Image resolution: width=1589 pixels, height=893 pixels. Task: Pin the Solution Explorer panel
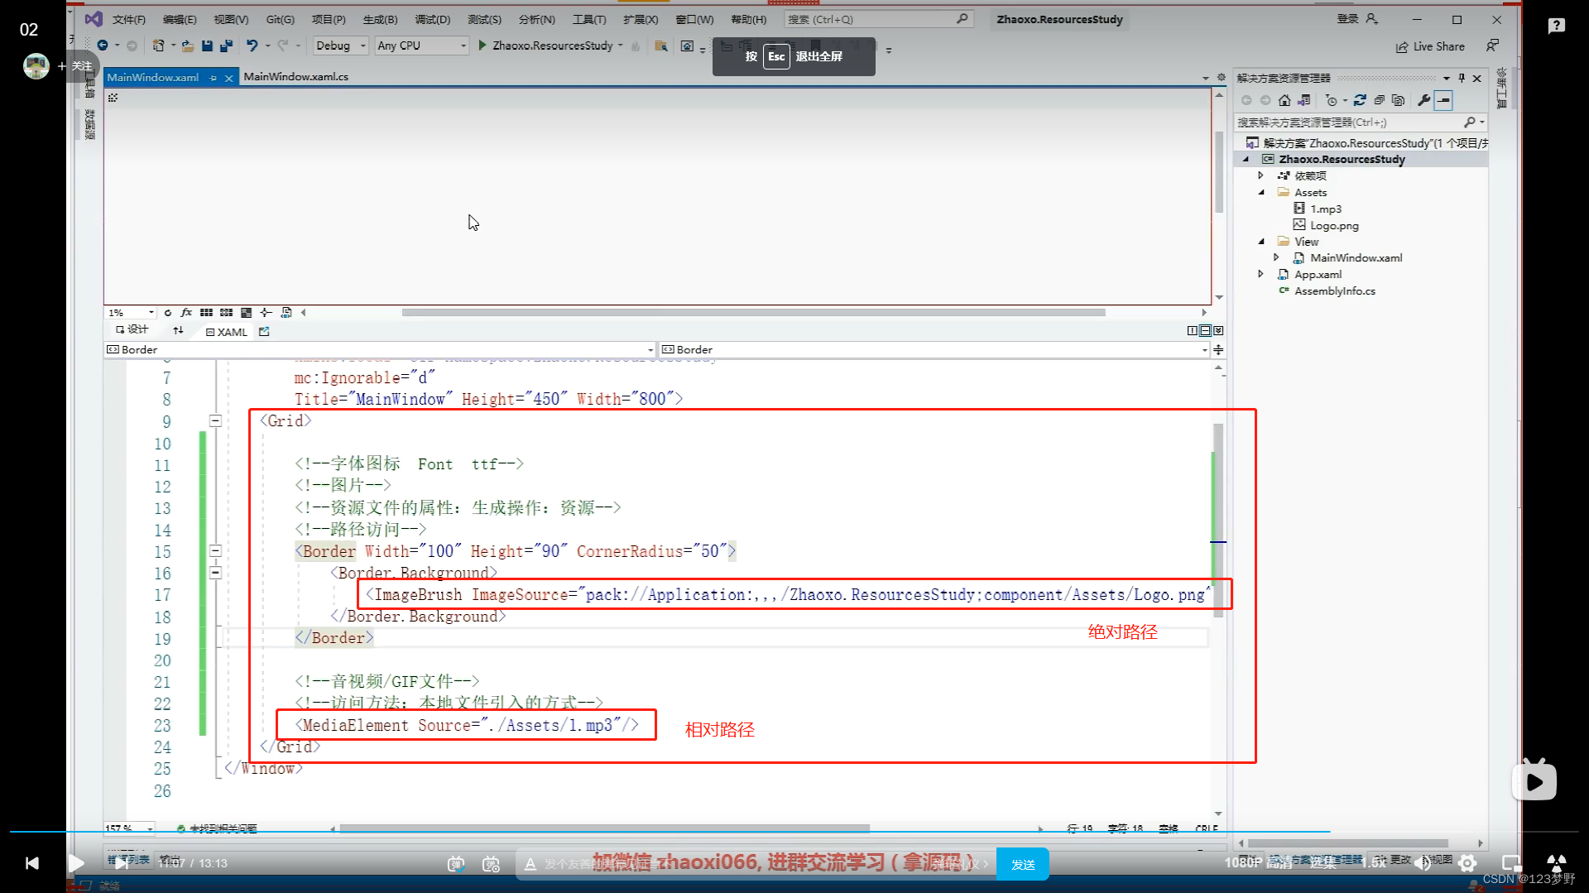[x=1462, y=78]
